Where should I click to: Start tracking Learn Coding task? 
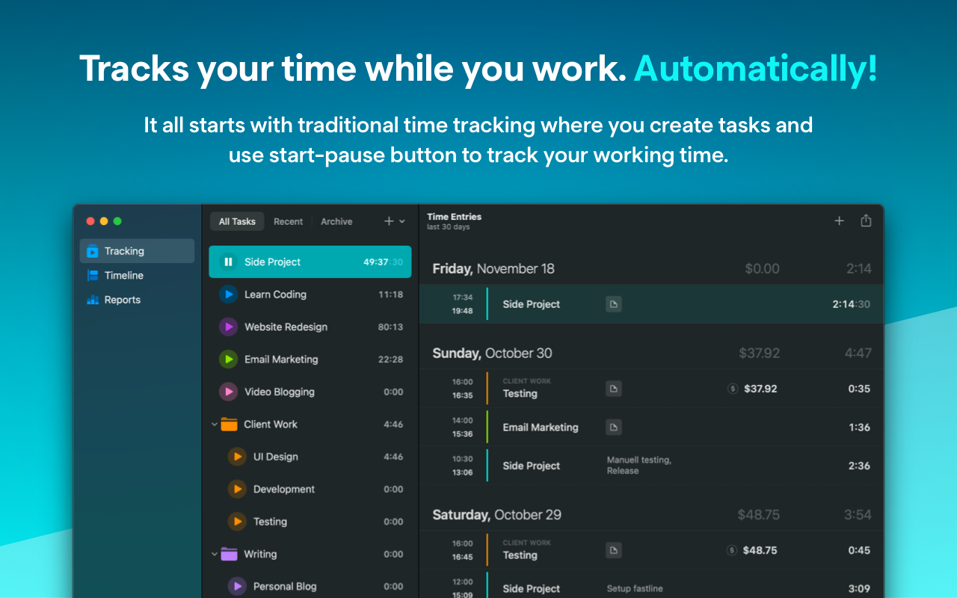pos(228,295)
